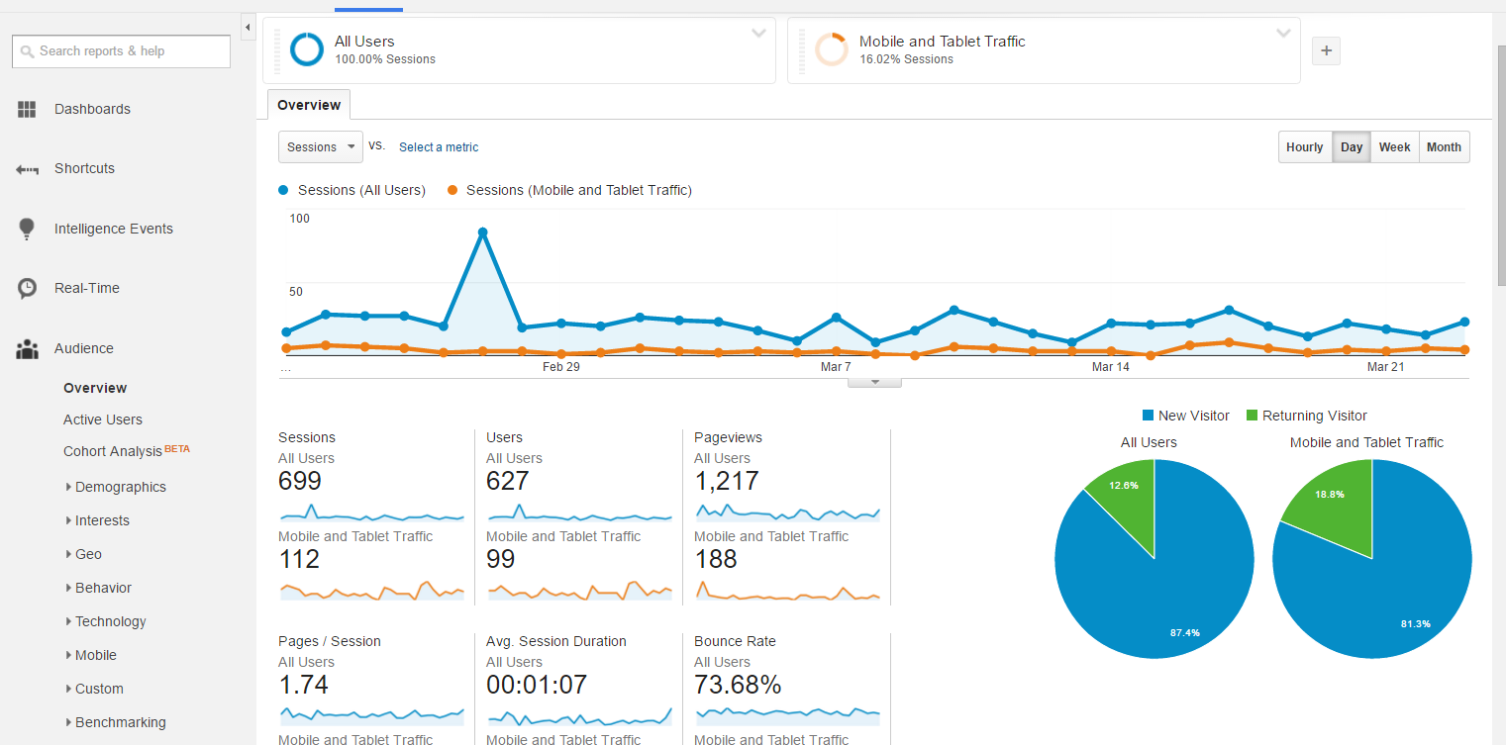Screen dimensions: 1506x745
Task: Open the Sessions metric dropdown
Action: coord(320,146)
